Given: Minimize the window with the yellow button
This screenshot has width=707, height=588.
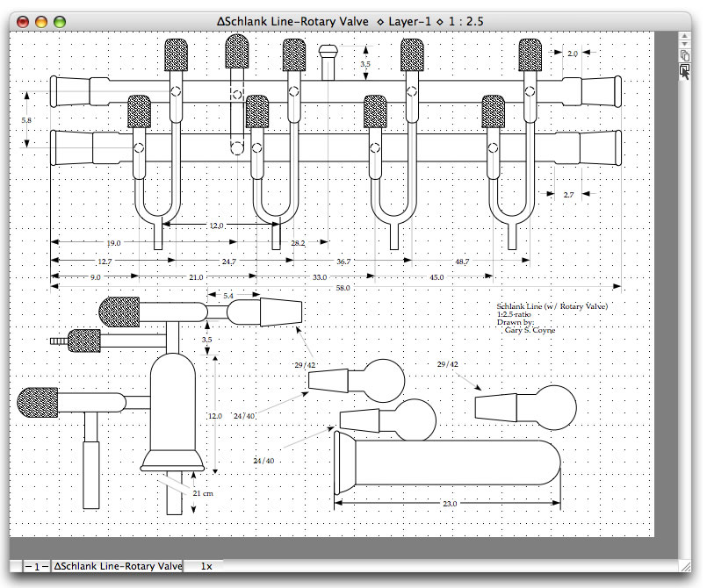Looking at the screenshot, I should point(41,20).
